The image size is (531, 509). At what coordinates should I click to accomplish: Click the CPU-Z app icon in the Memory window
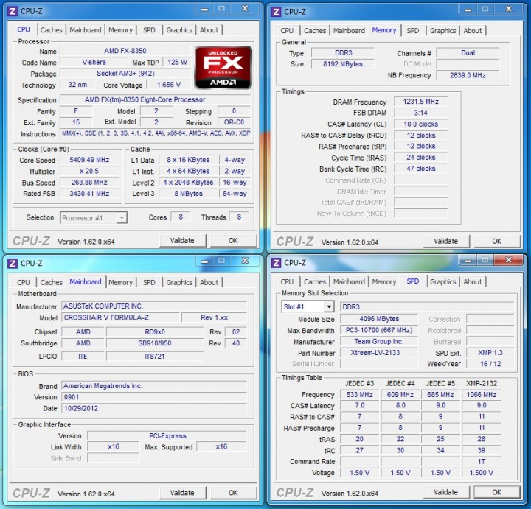276,12
